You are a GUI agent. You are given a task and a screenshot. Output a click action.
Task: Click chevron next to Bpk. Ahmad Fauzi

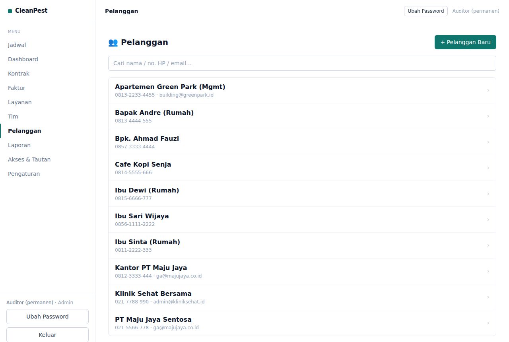488,142
